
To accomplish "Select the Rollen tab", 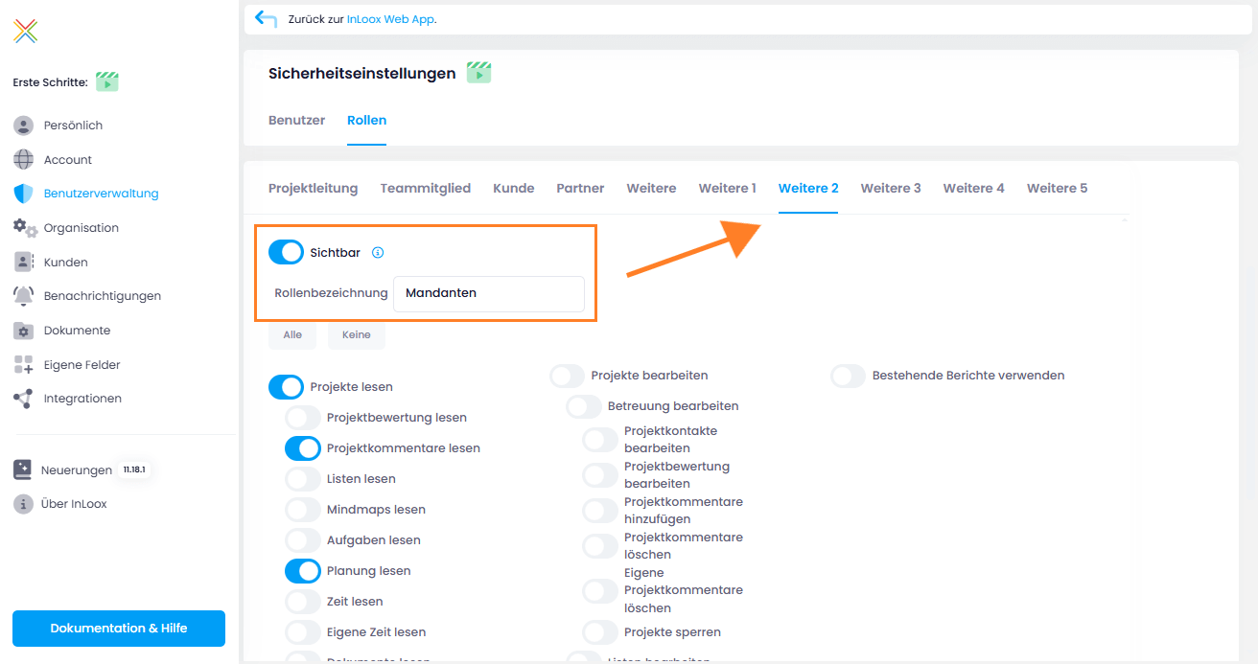I will pos(366,121).
